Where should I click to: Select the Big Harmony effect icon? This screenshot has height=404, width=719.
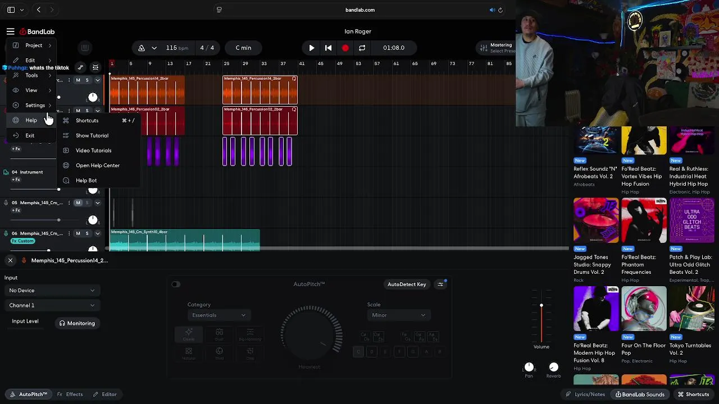coord(250,334)
